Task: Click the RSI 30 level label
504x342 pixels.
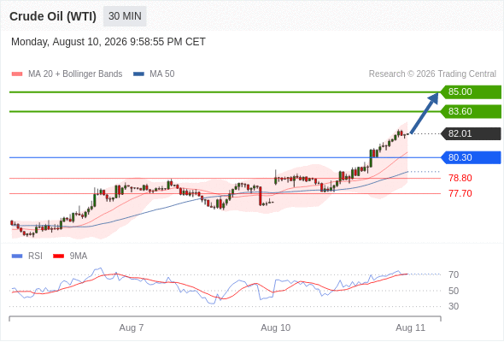Action: tap(454, 306)
